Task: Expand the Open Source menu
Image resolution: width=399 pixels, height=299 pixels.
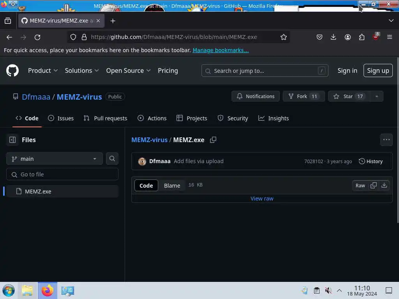Action: 128,71
